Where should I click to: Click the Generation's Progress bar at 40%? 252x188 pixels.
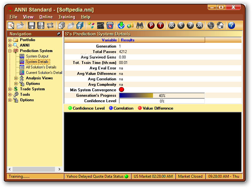tap(162, 95)
